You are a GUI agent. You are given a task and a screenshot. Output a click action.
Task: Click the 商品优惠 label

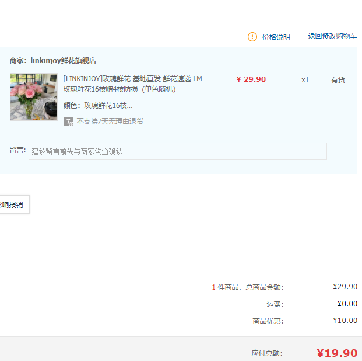pos(268,321)
